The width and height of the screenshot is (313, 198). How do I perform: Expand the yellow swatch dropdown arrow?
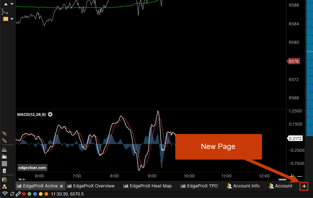click(x=12, y=19)
